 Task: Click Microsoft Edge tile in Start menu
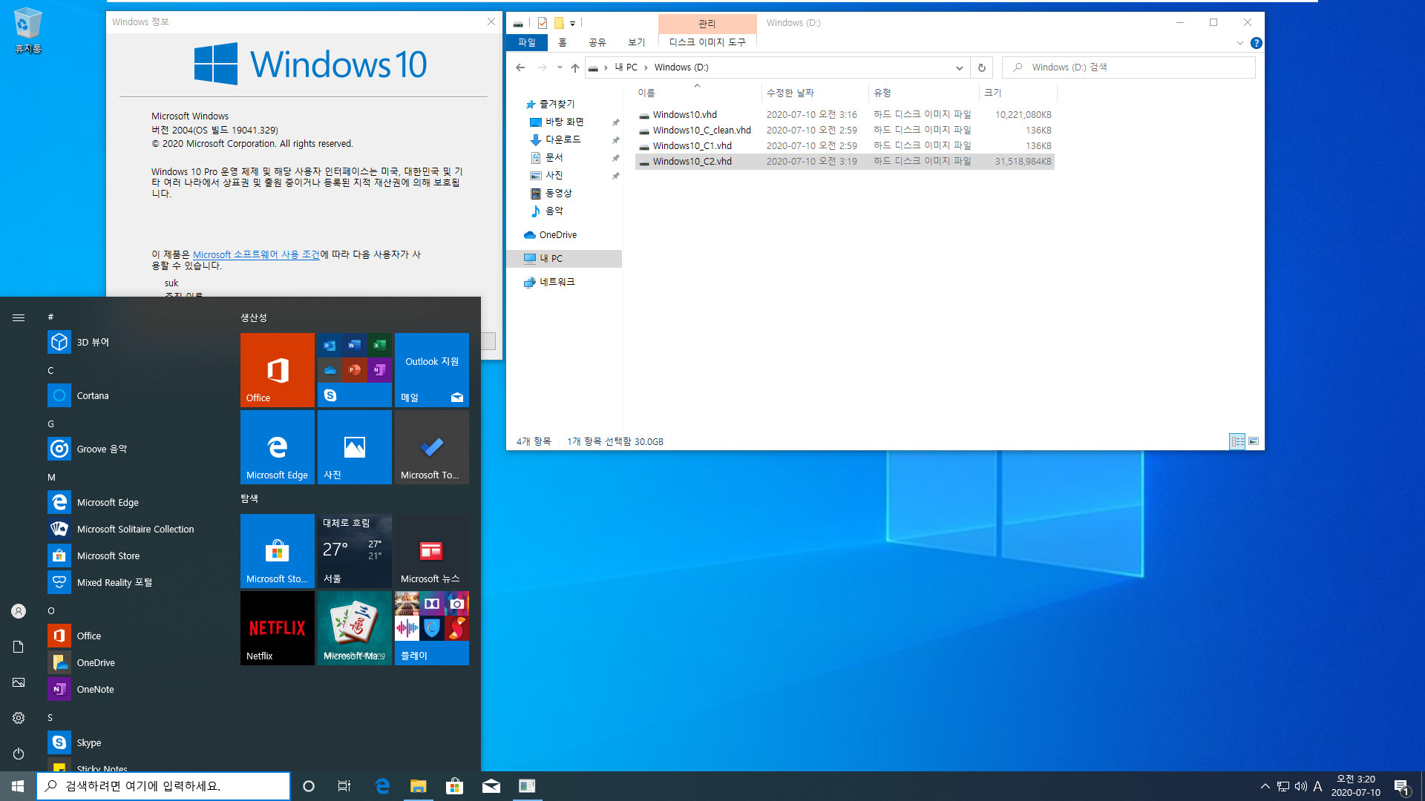tap(277, 447)
